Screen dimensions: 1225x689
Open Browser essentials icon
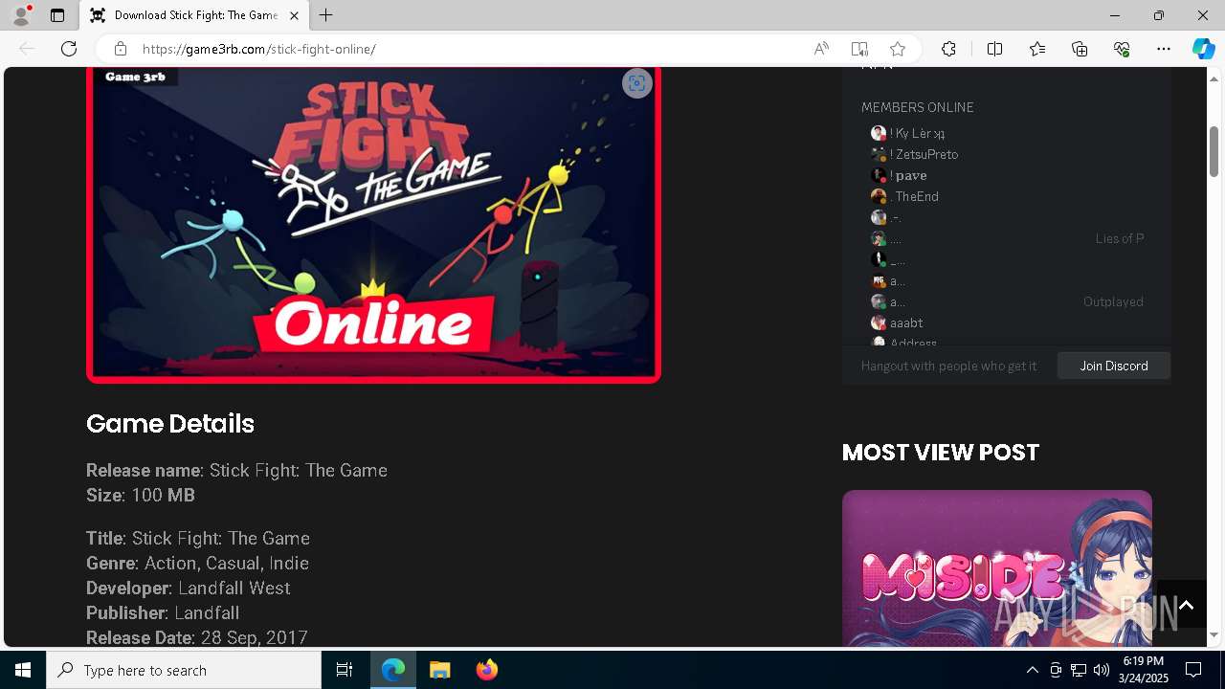(1122, 49)
